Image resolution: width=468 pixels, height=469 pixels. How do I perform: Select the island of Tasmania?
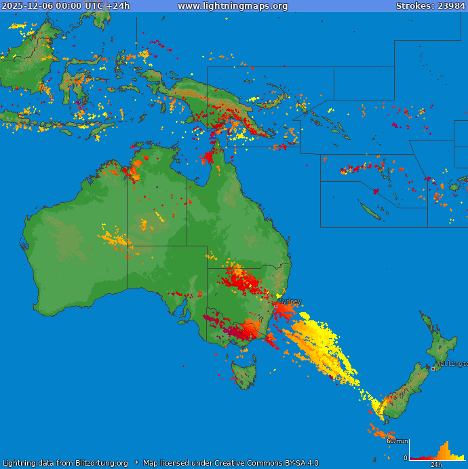[x=244, y=375]
